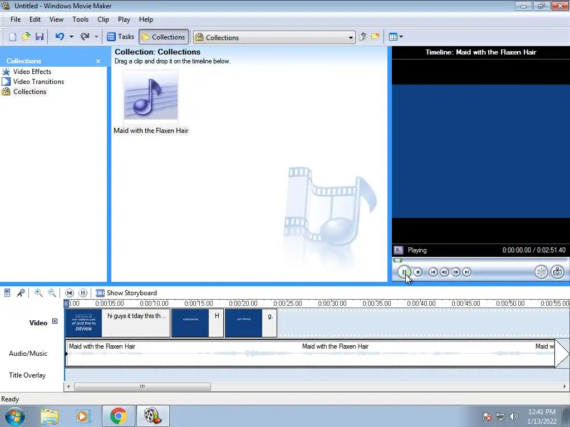Open the Help menu
570x427 pixels.
[x=146, y=19]
